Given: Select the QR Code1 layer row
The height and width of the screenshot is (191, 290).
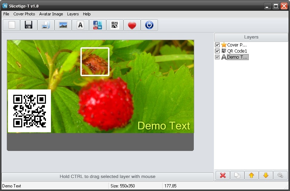Looking at the screenshot, I should (x=237, y=51).
